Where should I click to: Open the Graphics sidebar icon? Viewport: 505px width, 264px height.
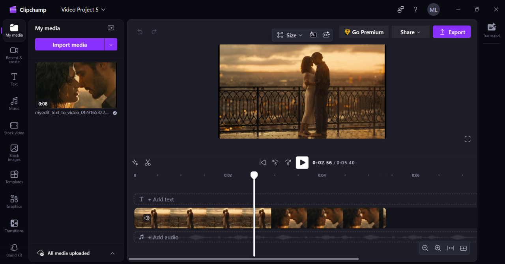tap(14, 201)
